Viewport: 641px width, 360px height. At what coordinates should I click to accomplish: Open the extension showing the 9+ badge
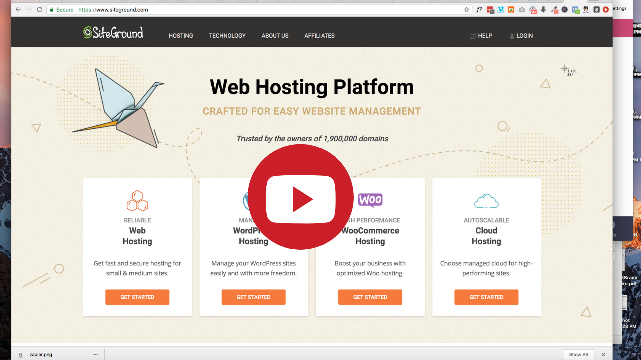pos(533,9)
